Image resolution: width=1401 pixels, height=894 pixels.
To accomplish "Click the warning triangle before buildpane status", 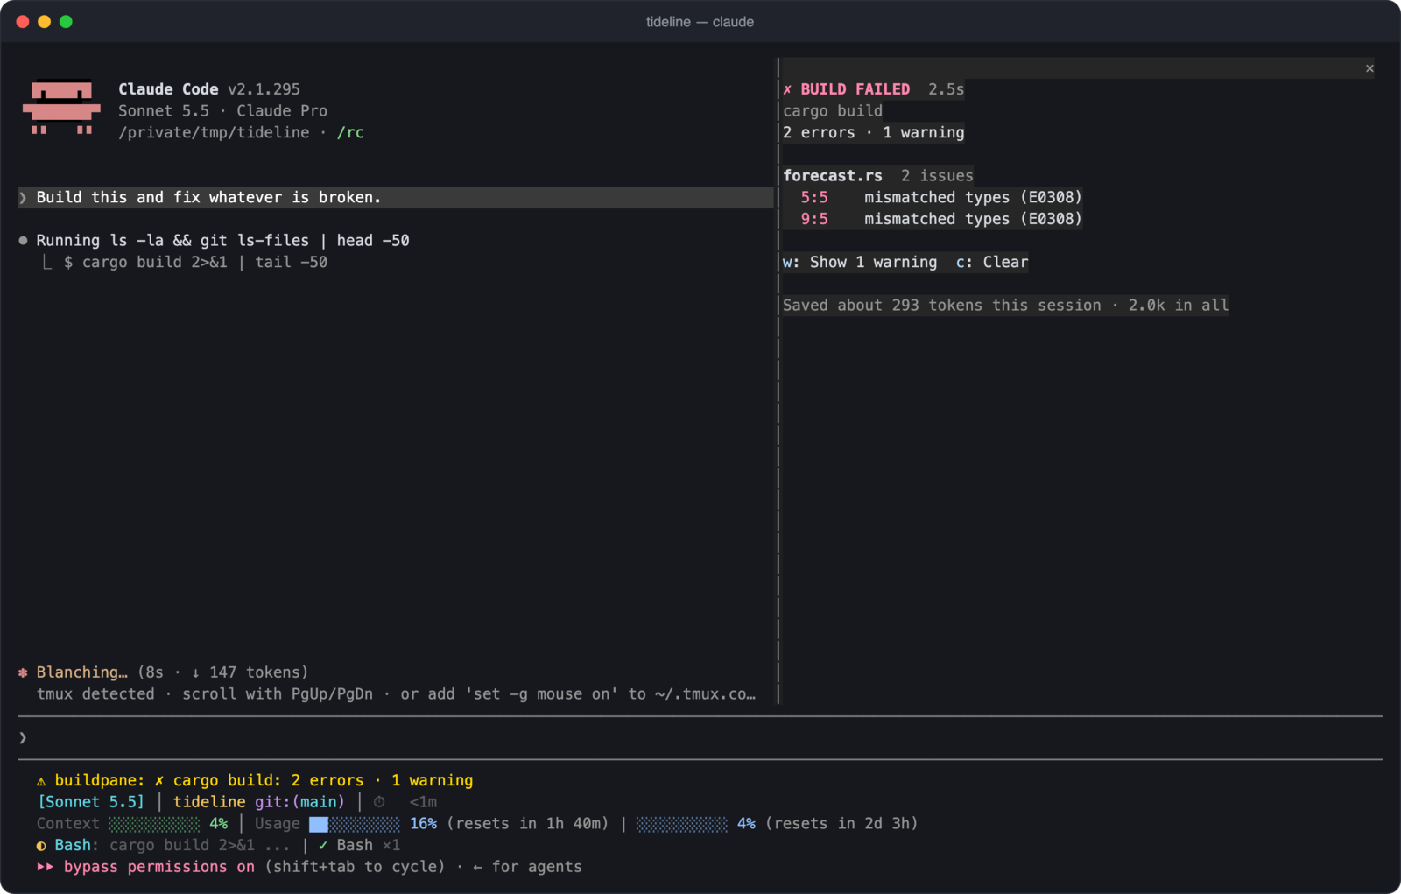I will pos(41,781).
